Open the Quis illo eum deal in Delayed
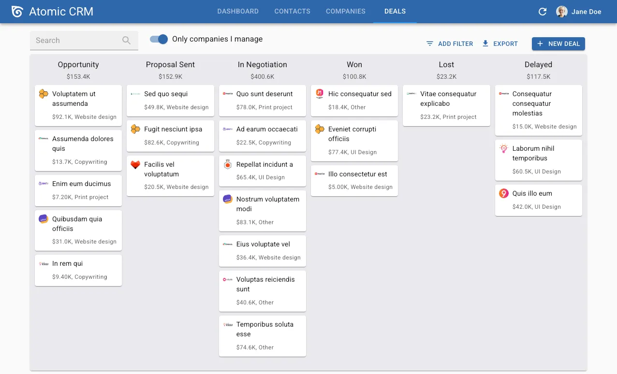Screen dimensions: 617x374 tap(538, 200)
